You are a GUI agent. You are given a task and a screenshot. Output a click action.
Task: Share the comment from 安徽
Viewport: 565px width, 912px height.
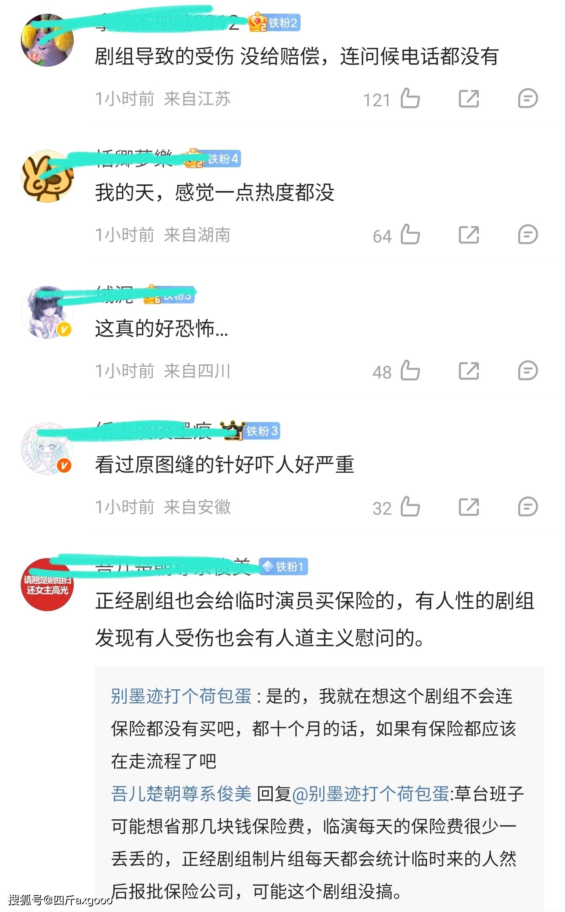469,507
